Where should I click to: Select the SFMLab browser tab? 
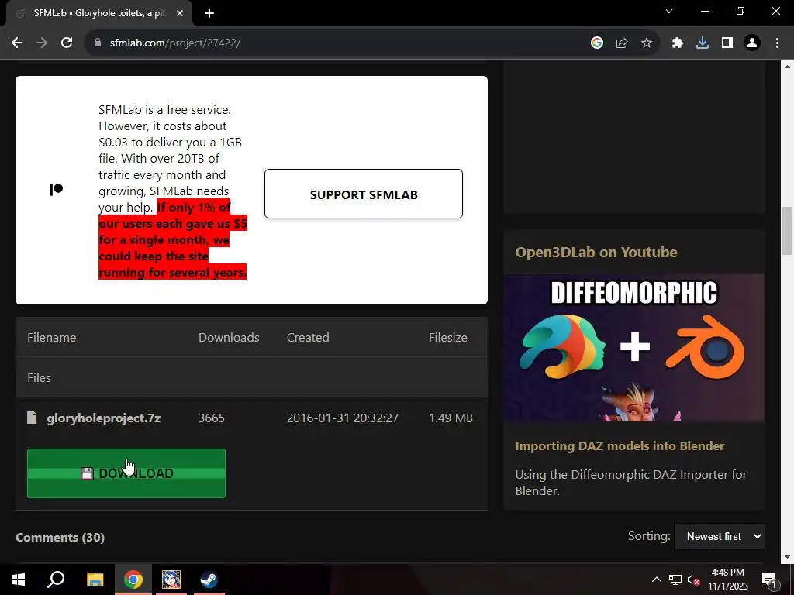[99, 14]
